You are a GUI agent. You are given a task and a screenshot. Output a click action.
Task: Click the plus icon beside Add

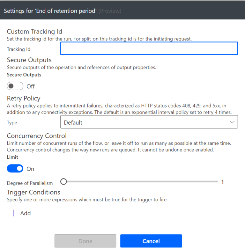pos(14,213)
